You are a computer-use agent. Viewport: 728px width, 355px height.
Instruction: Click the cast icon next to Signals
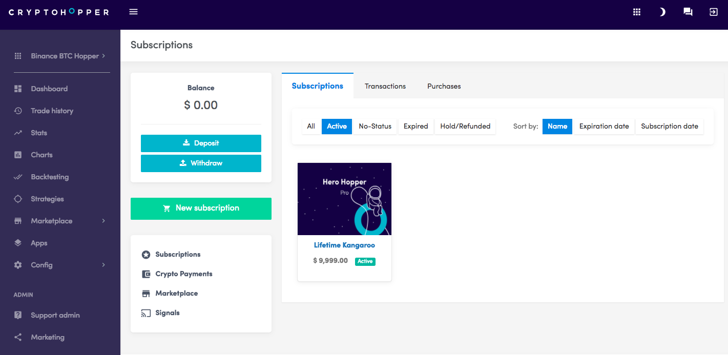(x=146, y=313)
